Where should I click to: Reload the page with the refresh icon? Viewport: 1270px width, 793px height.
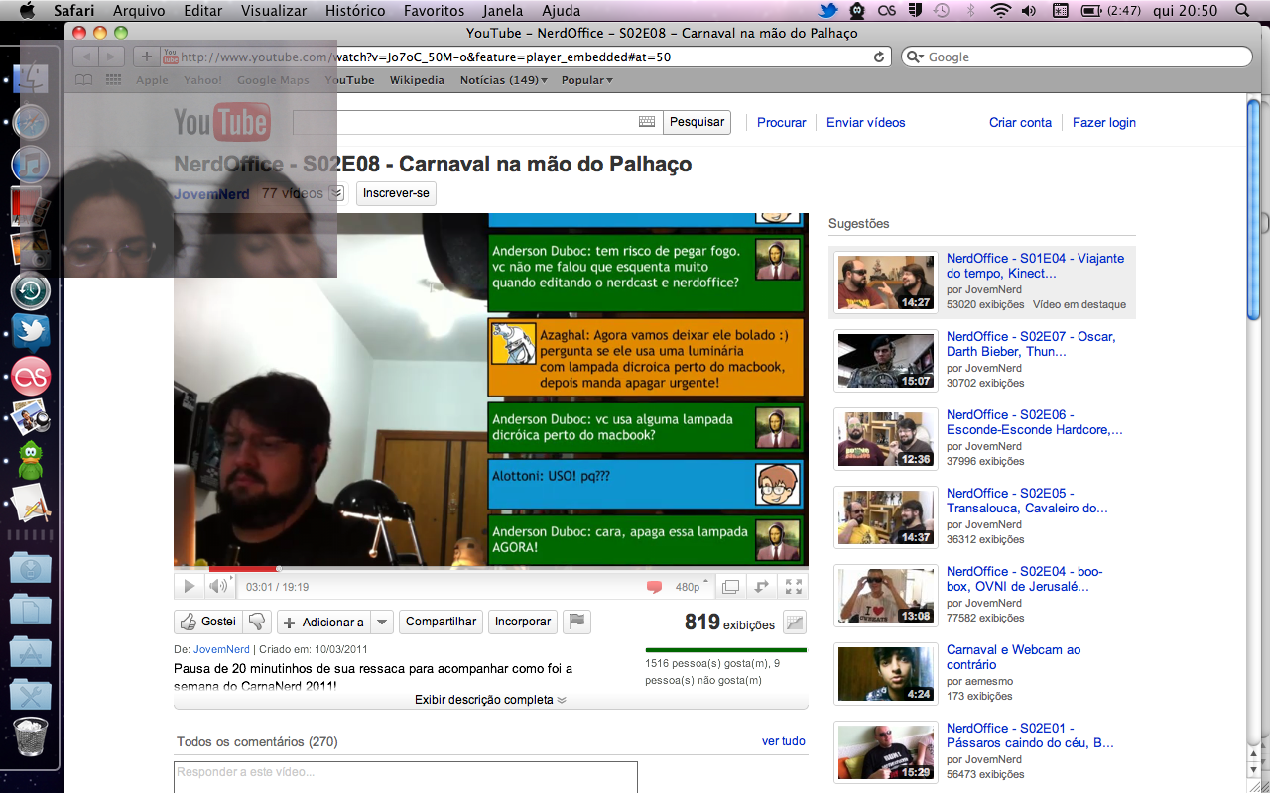(879, 57)
